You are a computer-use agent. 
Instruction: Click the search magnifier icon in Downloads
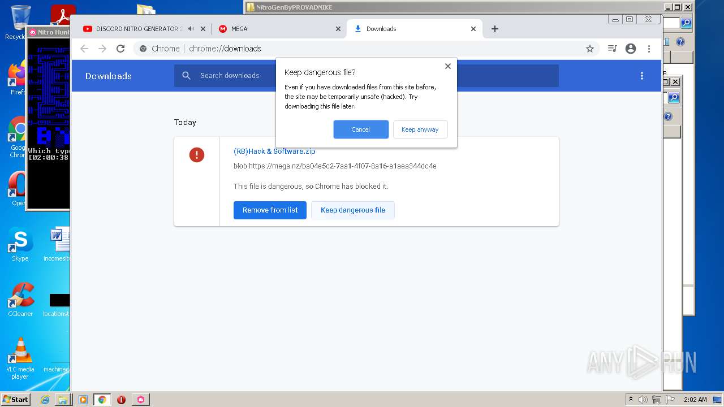pos(187,76)
